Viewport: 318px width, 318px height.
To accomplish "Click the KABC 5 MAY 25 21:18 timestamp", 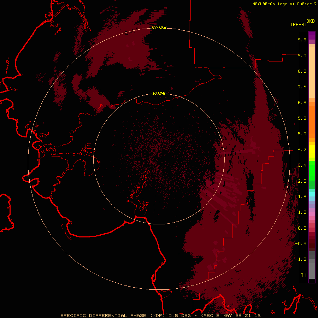I will 230,316.
